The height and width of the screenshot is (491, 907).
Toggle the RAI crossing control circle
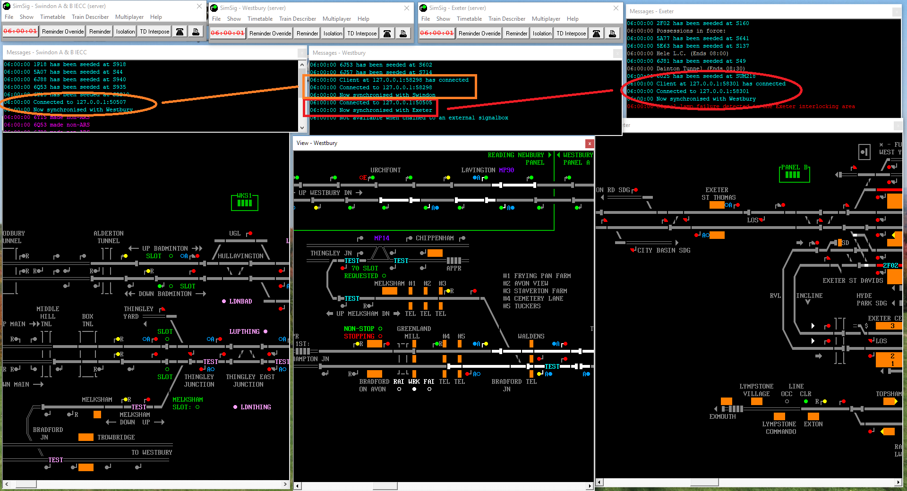click(x=399, y=389)
